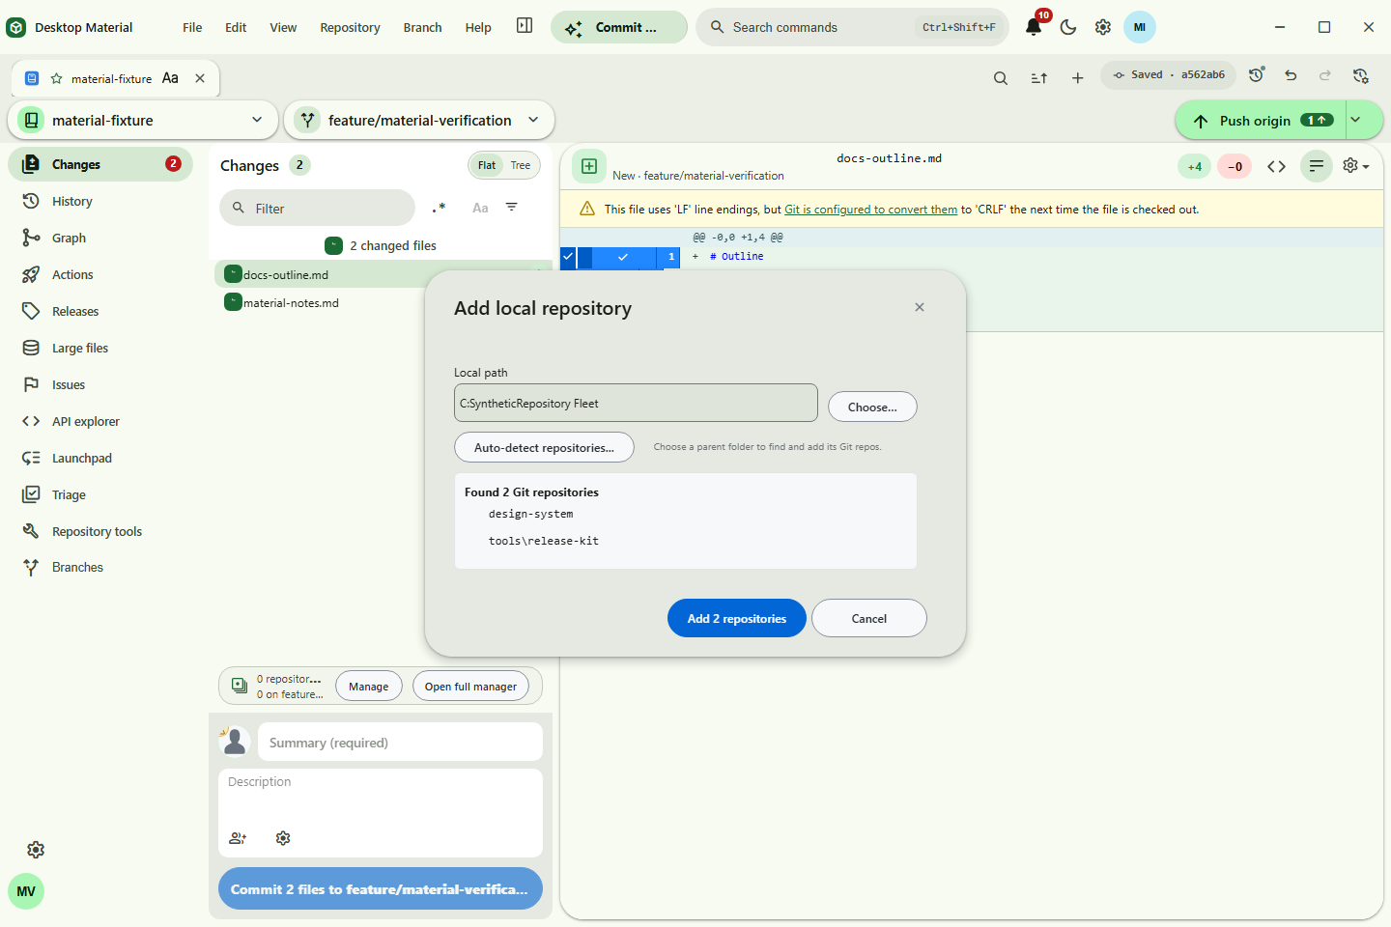Click the Push origin button
1391x927 pixels.
tap(1262, 120)
